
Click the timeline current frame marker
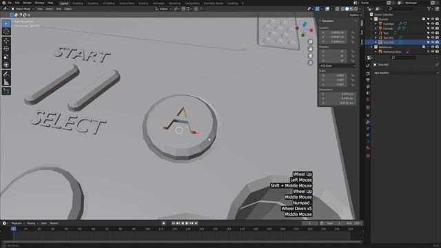tap(13, 229)
